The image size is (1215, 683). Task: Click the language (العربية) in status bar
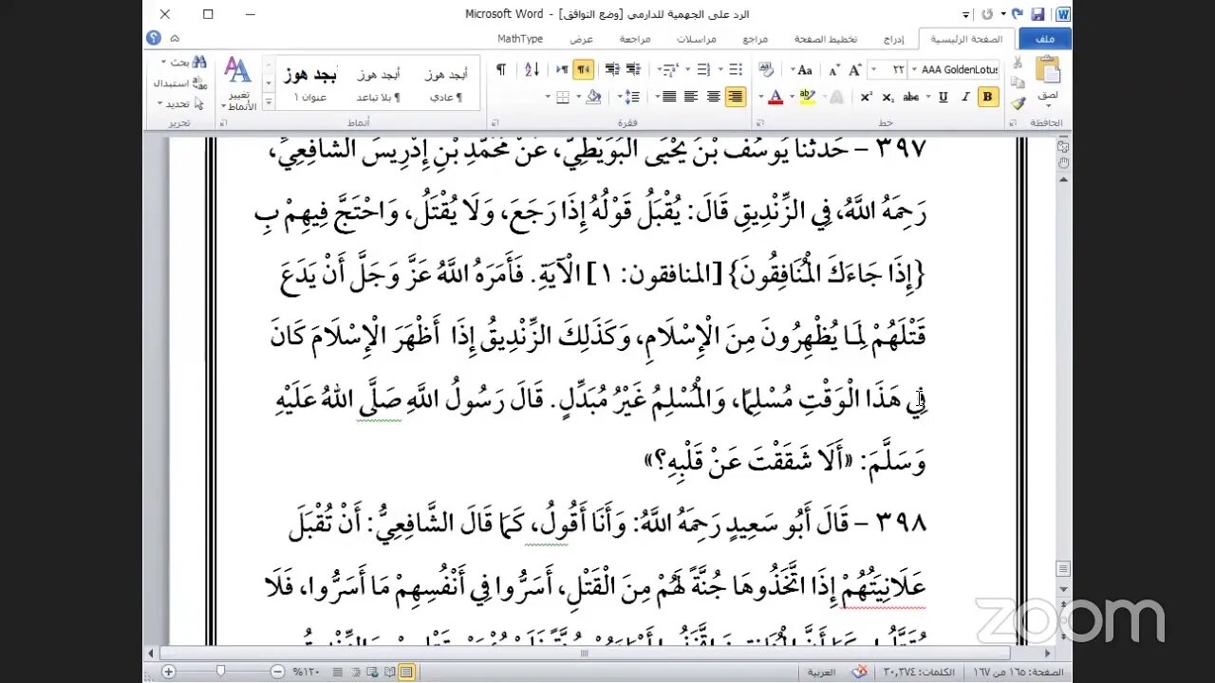(x=821, y=673)
